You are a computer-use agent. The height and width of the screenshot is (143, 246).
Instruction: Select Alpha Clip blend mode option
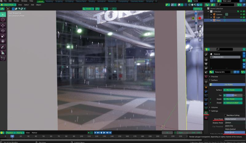235,126
